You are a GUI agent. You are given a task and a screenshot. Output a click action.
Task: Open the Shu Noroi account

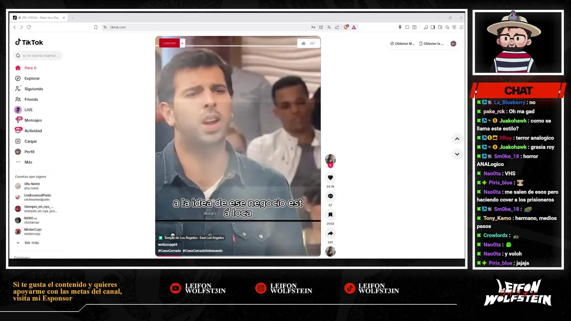coord(28,186)
